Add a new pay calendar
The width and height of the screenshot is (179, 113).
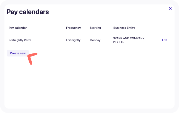point(18,53)
